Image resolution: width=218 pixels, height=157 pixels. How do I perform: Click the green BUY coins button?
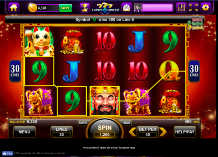tap(65, 8)
